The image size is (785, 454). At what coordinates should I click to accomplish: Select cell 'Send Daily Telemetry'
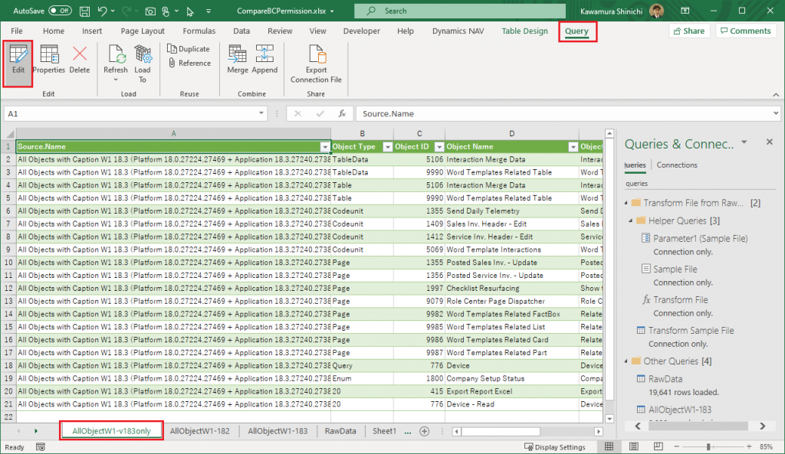click(511, 211)
